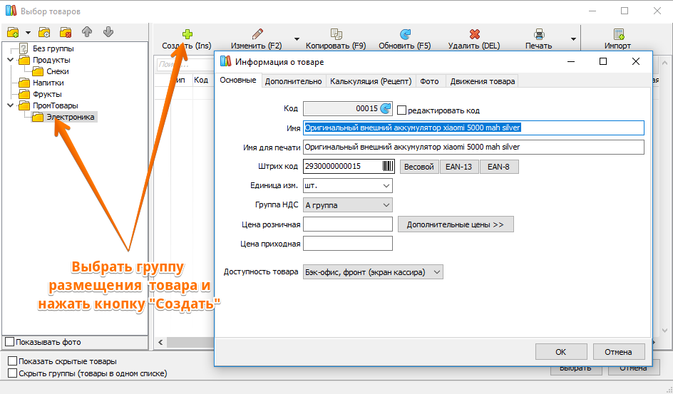Click Удалить (DEL) red cross button
This screenshot has width=673, height=394.
pyautogui.click(x=474, y=39)
